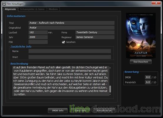The height and width of the screenshot is (118, 163).
Task: Click the Datei Info button
Action: (x=80, y=111)
